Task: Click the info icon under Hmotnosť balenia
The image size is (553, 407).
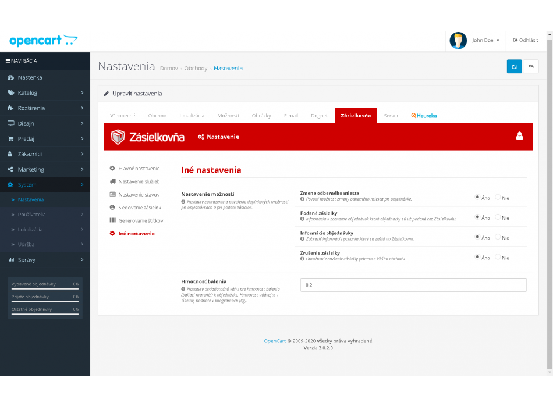Action: [x=183, y=289]
